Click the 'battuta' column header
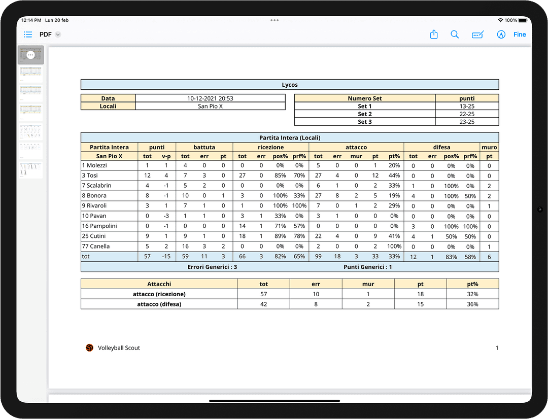Screen dimensions: 548x419 pyautogui.click(x=204, y=147)
